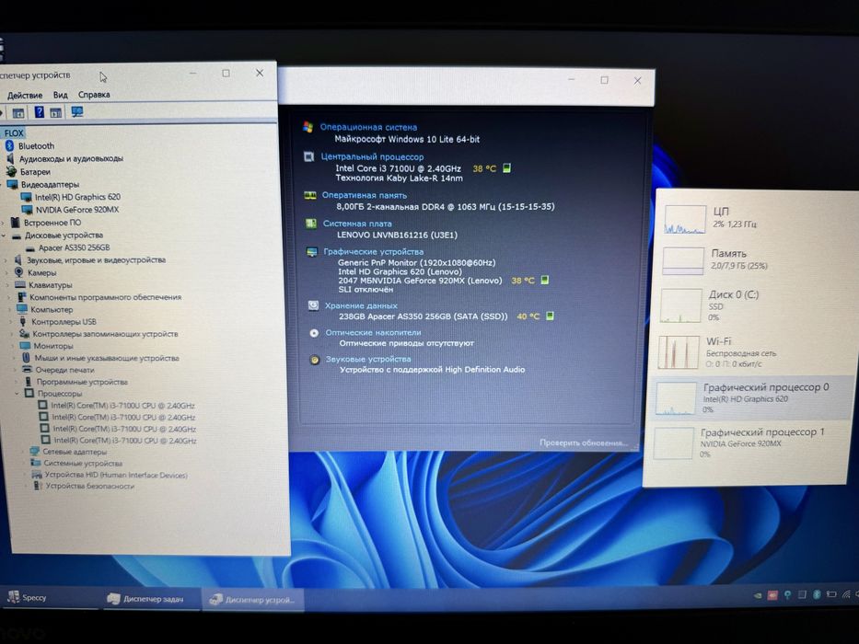Select the ЦП usage graph thumbnail

click(x=685, y=220)
